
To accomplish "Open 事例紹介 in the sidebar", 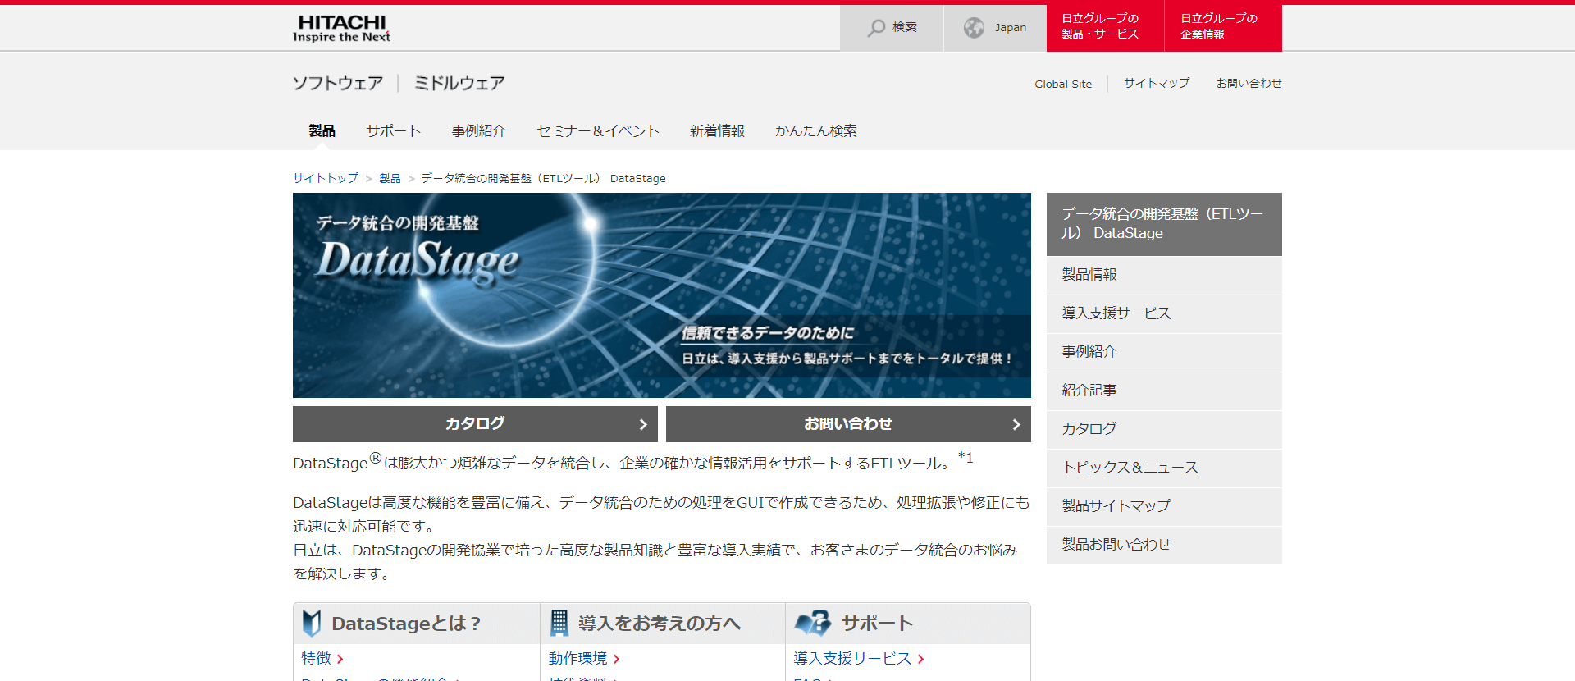I will (1164, 352).
